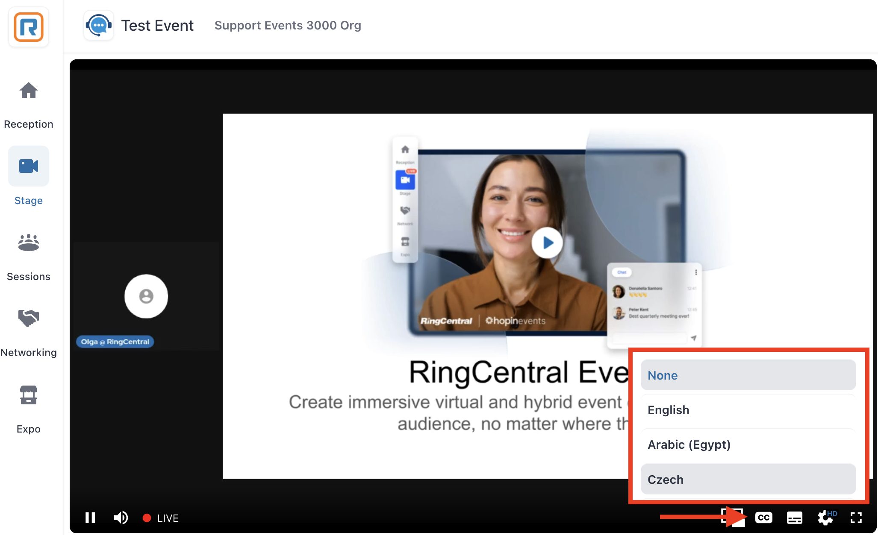Go to Networking handshake icon
Viewport: 878px width, 535px height.
(x=29, y=318)
